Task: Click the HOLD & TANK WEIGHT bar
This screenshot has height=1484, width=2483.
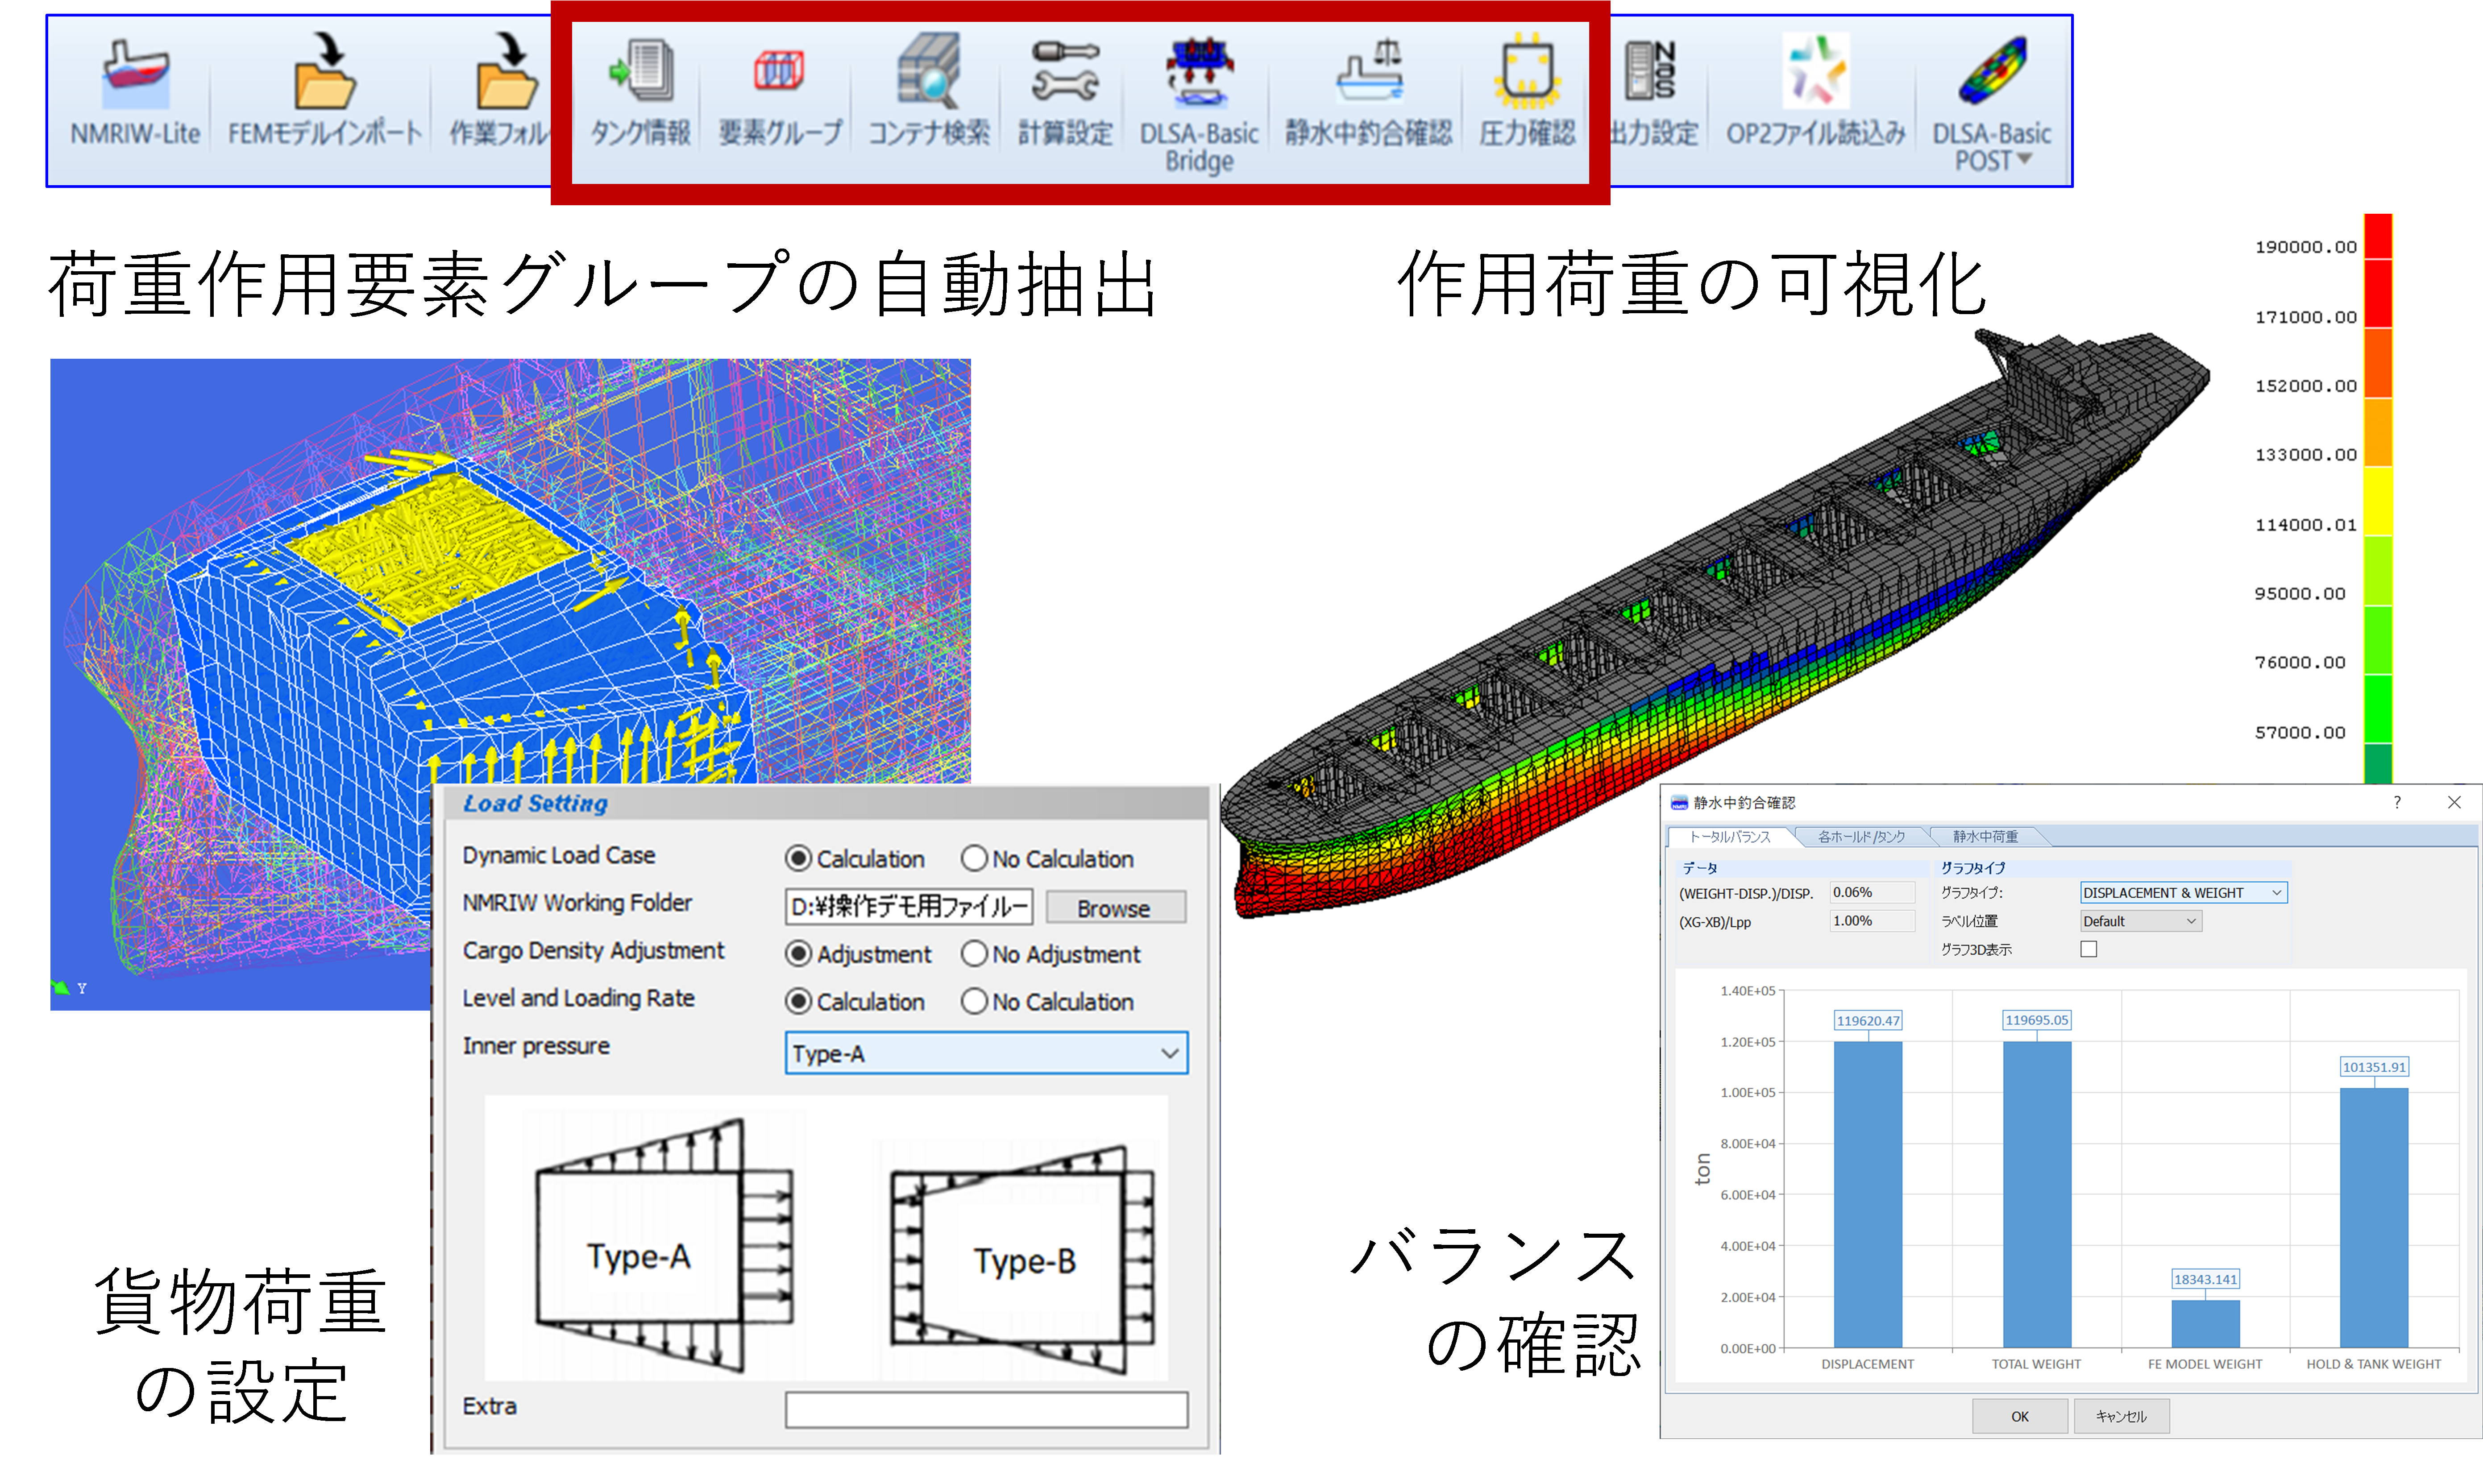Action: point(2373,1218)
